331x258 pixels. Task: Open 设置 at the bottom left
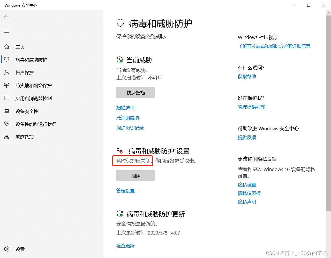pyautogui.click(x=20, y=249)
